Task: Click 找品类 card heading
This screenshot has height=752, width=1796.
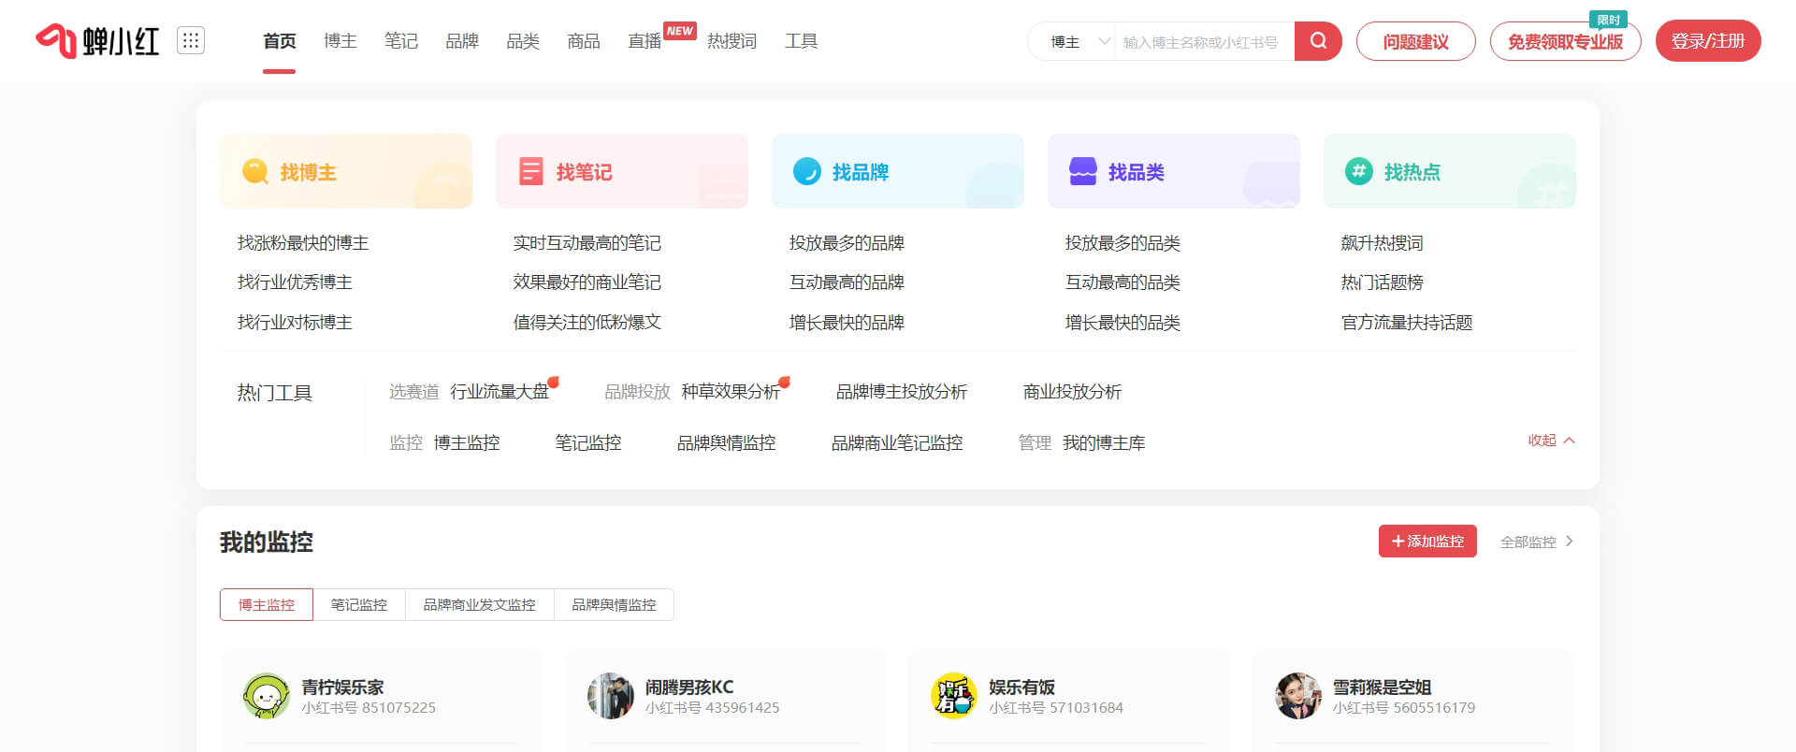Action: [1136, 172]
